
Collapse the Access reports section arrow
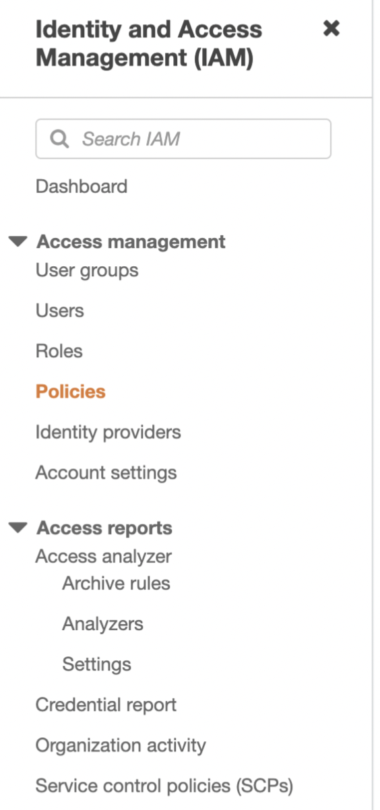click(19, 528)
